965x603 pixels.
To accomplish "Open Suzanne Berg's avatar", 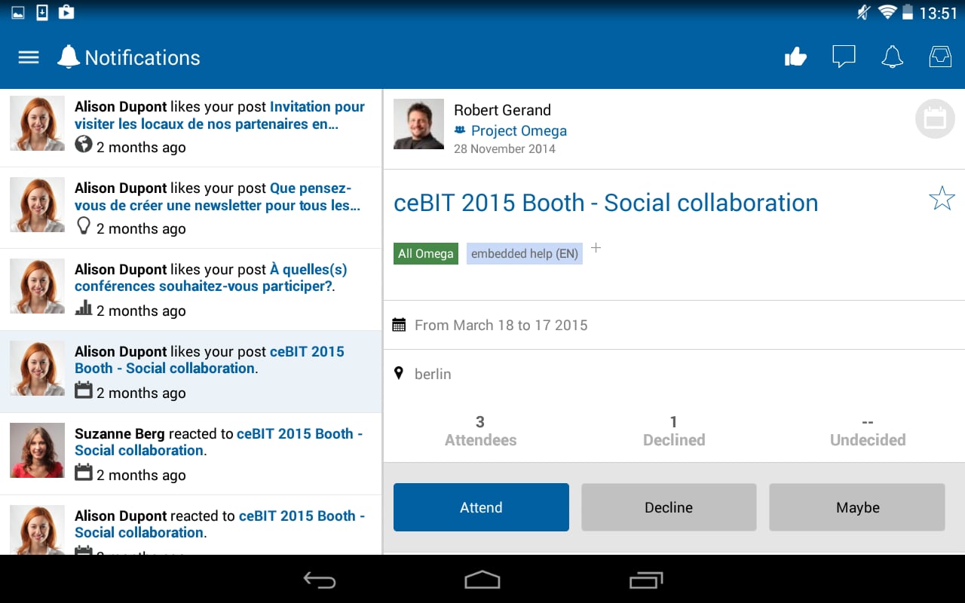I will [x=37, y=450].
